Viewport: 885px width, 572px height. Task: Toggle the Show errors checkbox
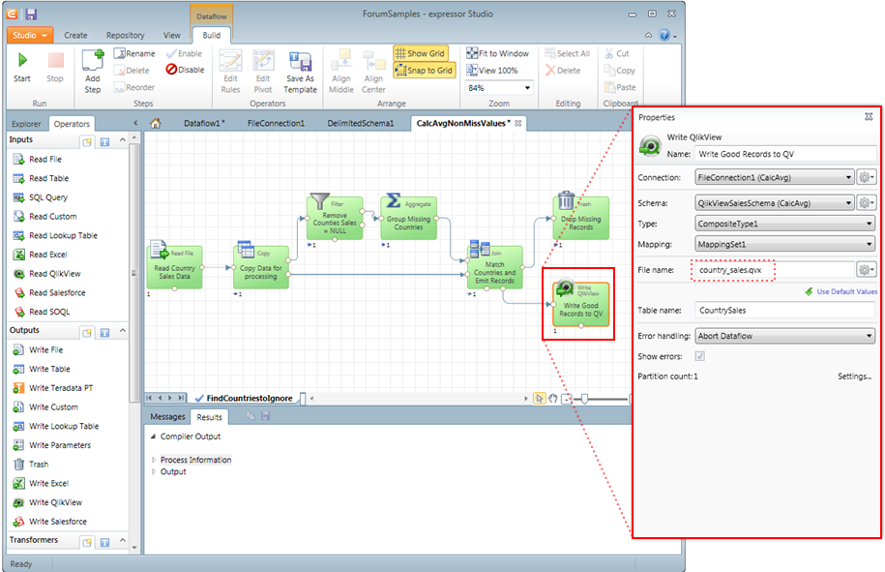pyautogui.click(x=701, y=357)
